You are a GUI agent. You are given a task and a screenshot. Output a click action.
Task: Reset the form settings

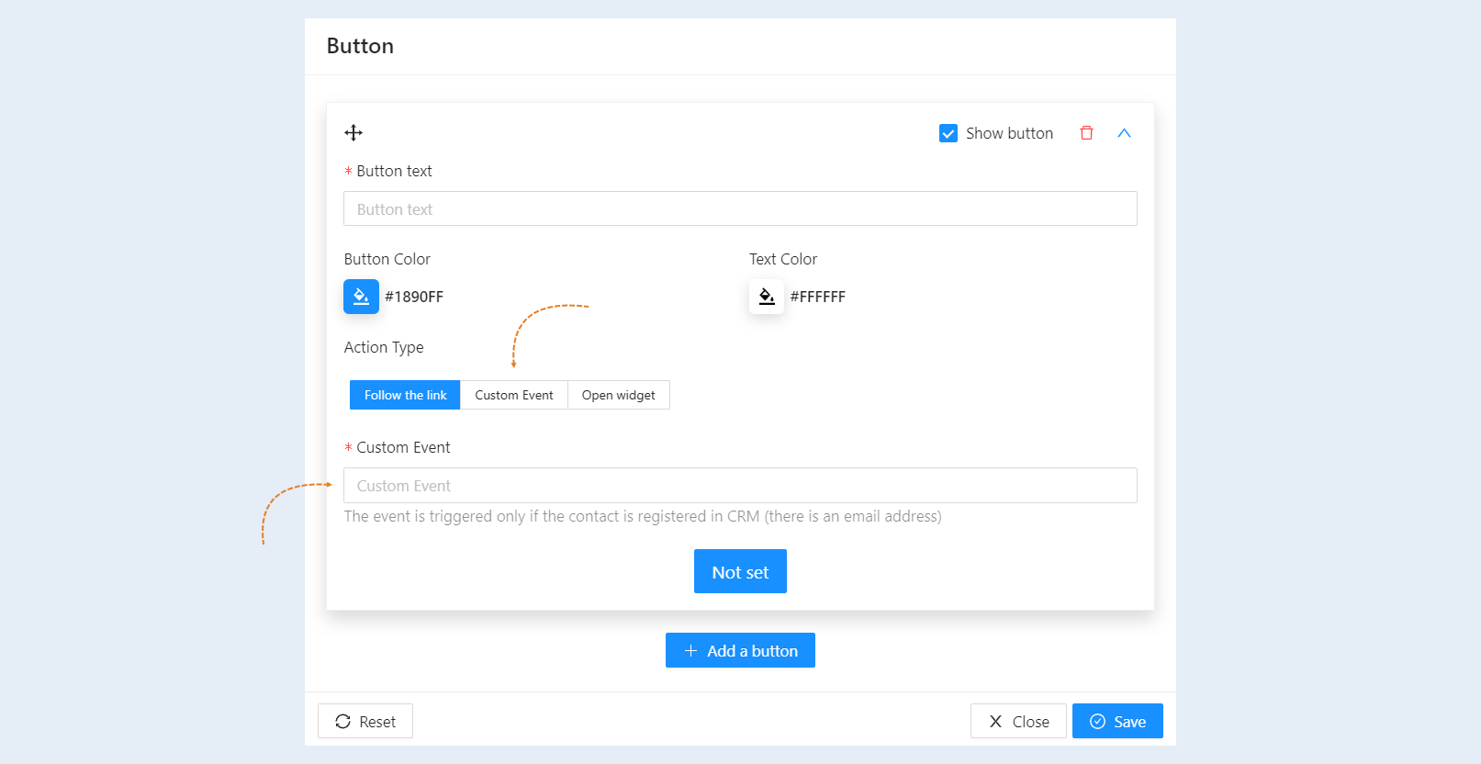[x=365, y=721]
